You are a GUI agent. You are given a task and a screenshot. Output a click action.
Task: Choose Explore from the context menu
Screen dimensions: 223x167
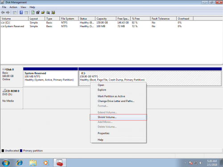(118, 90)
